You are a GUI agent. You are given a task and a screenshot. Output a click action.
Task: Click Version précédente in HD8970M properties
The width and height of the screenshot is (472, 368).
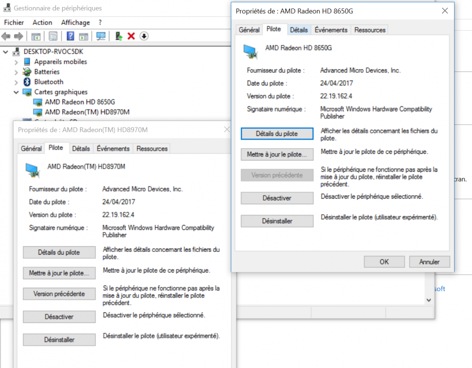point(59,293)
